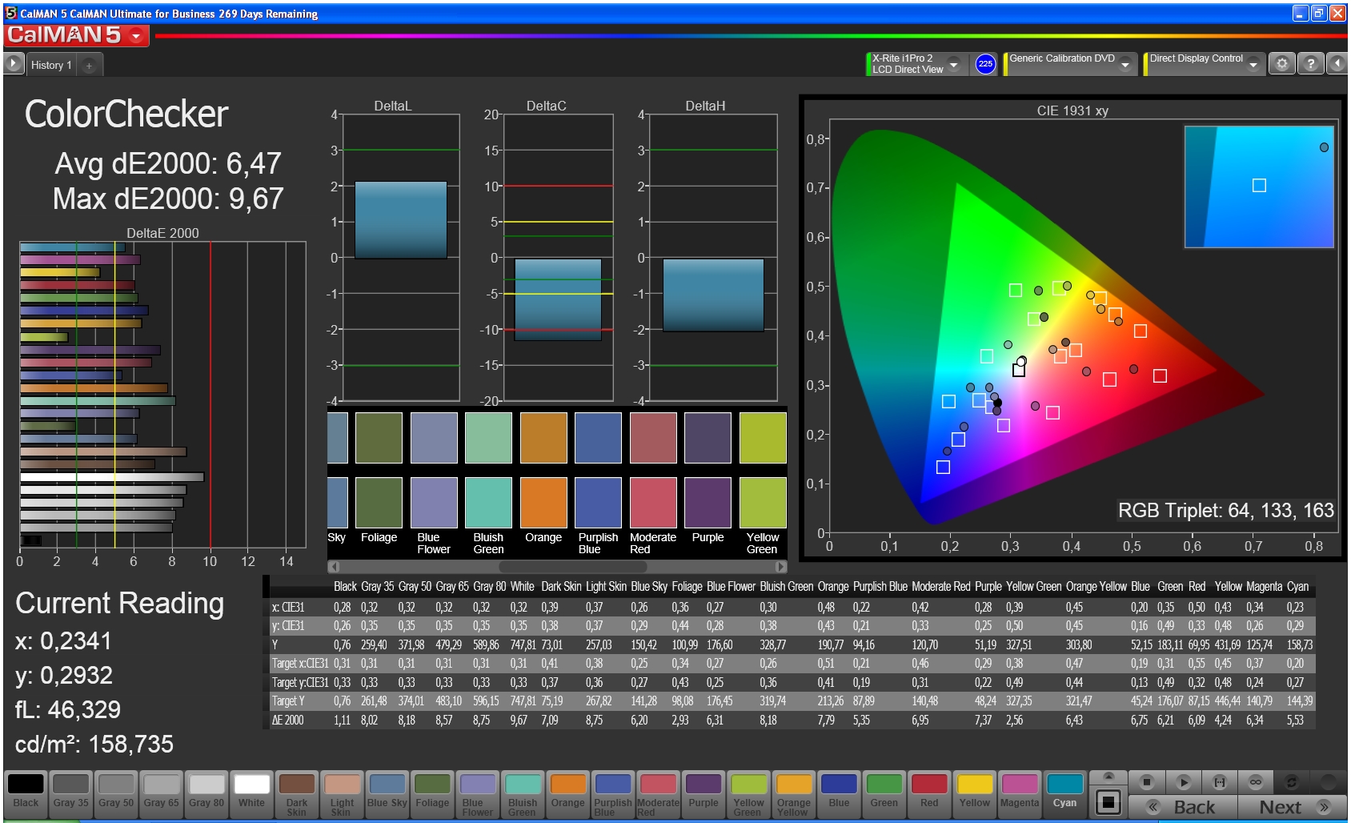The height and width of the screenshot is (823, 1351).
Task: Select the Blue patch in bottom strip
Action: (x=839, y=793)
